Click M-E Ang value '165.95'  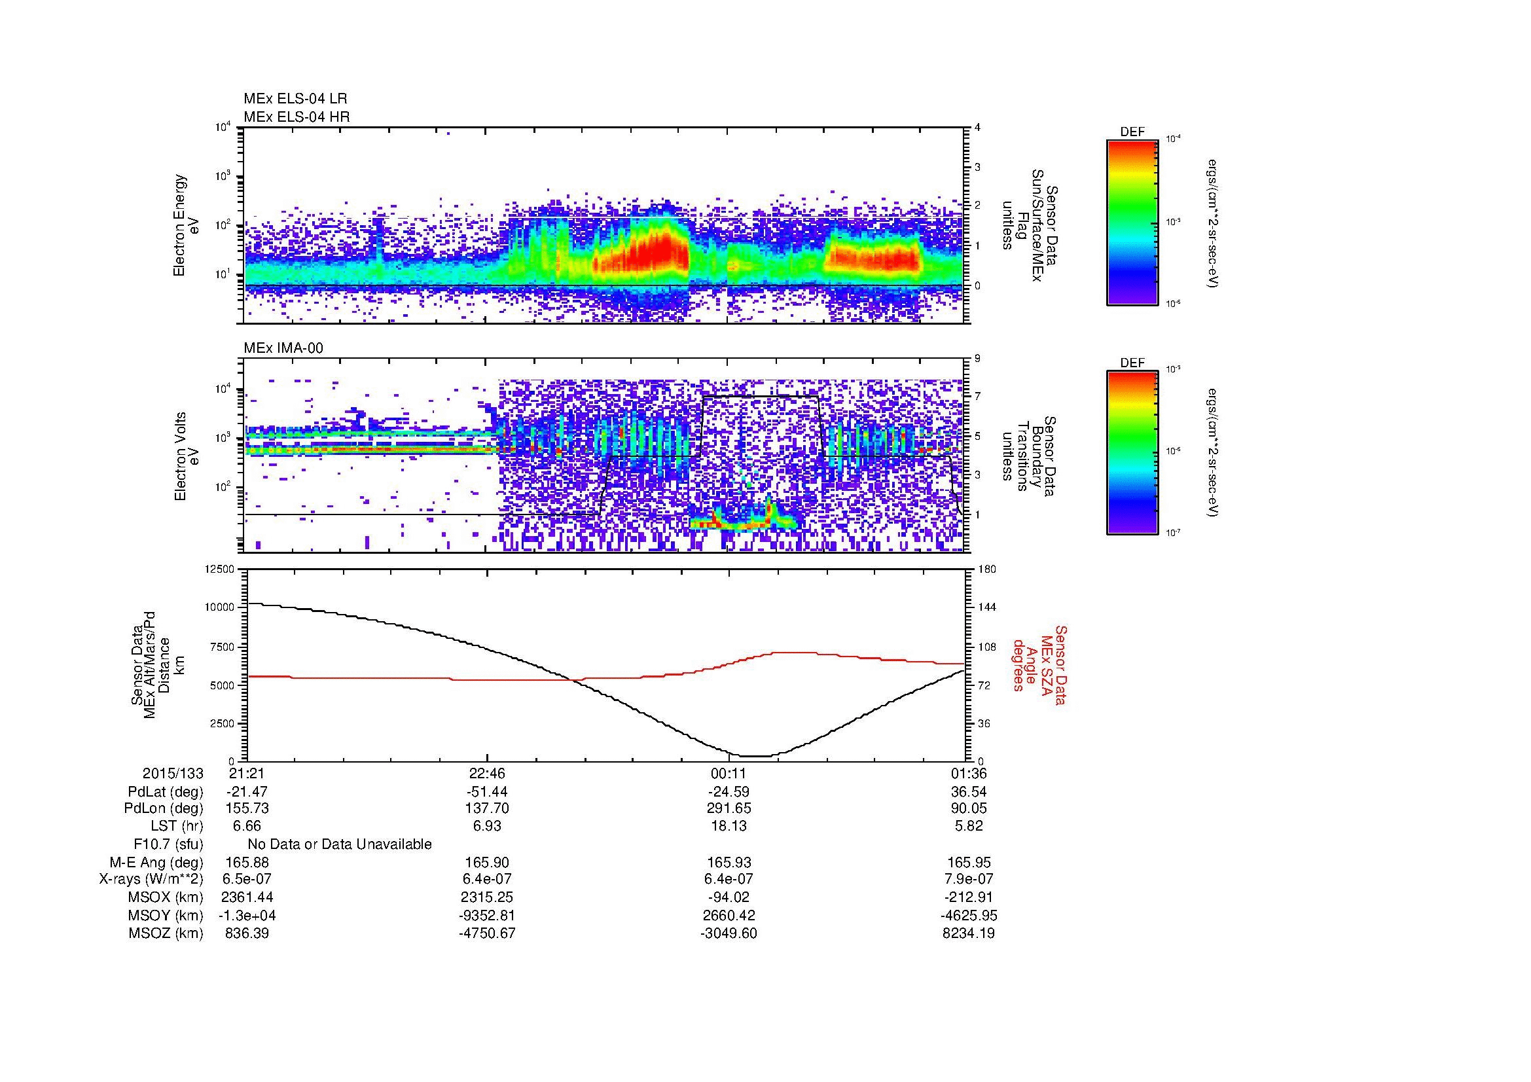[969, 863]
